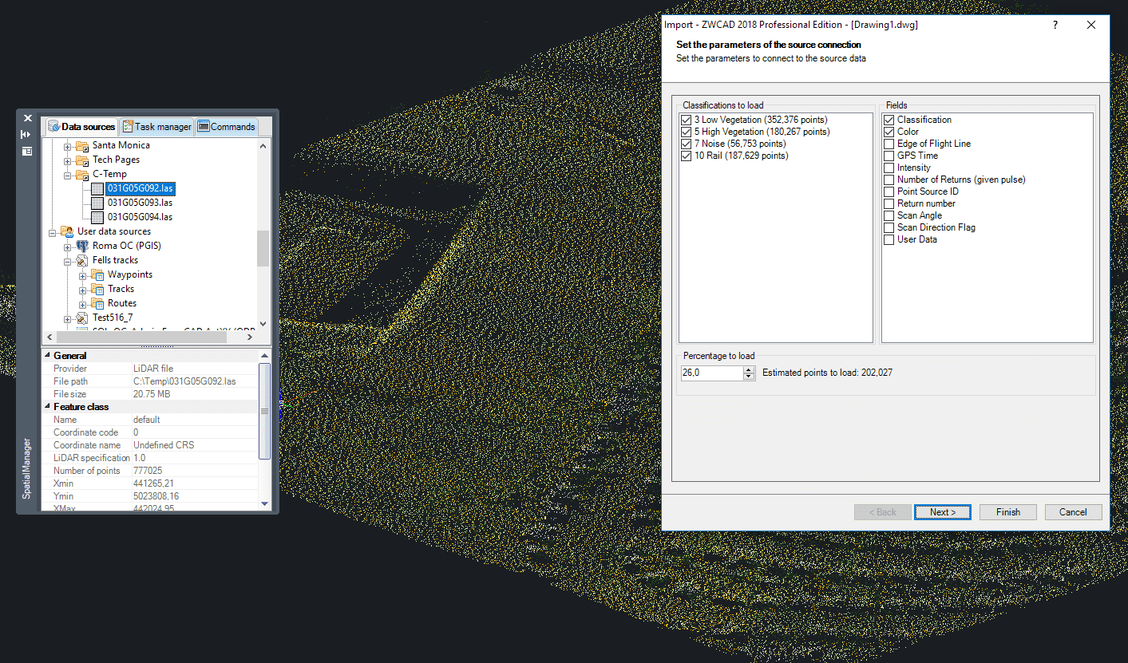This screenshot has height=663, width=1128.
Task: Uncheck 5 High Vegetation classification
Action: [x=686, y=132]
